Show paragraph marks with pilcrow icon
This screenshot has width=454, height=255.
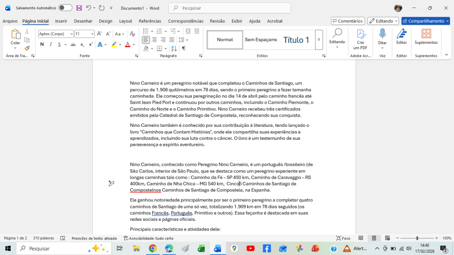183,48
